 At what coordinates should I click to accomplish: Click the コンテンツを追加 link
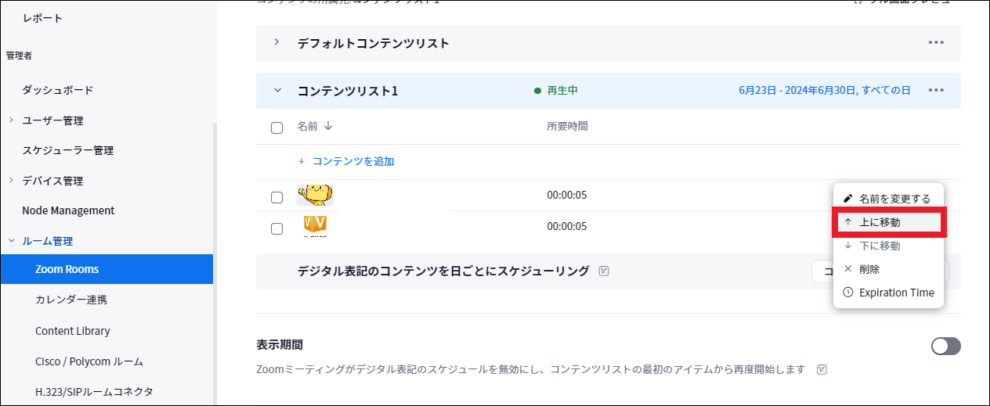(346, 161)
